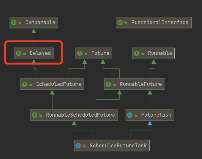Click the interface icon beside Future
Screen dimensions: 202x159
[80, 53]
